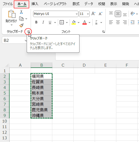
Task: Switch to the データ tab
Action: click(x=89, y=4)
